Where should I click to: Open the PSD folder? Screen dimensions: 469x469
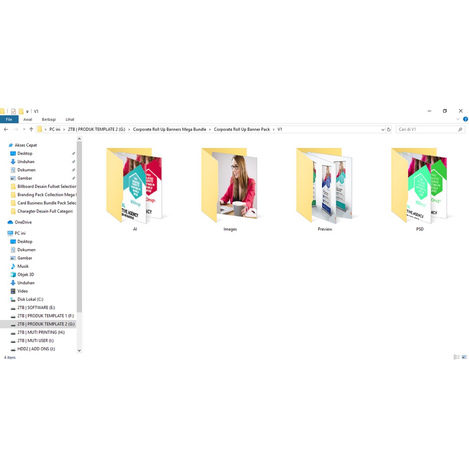[420, 185]
